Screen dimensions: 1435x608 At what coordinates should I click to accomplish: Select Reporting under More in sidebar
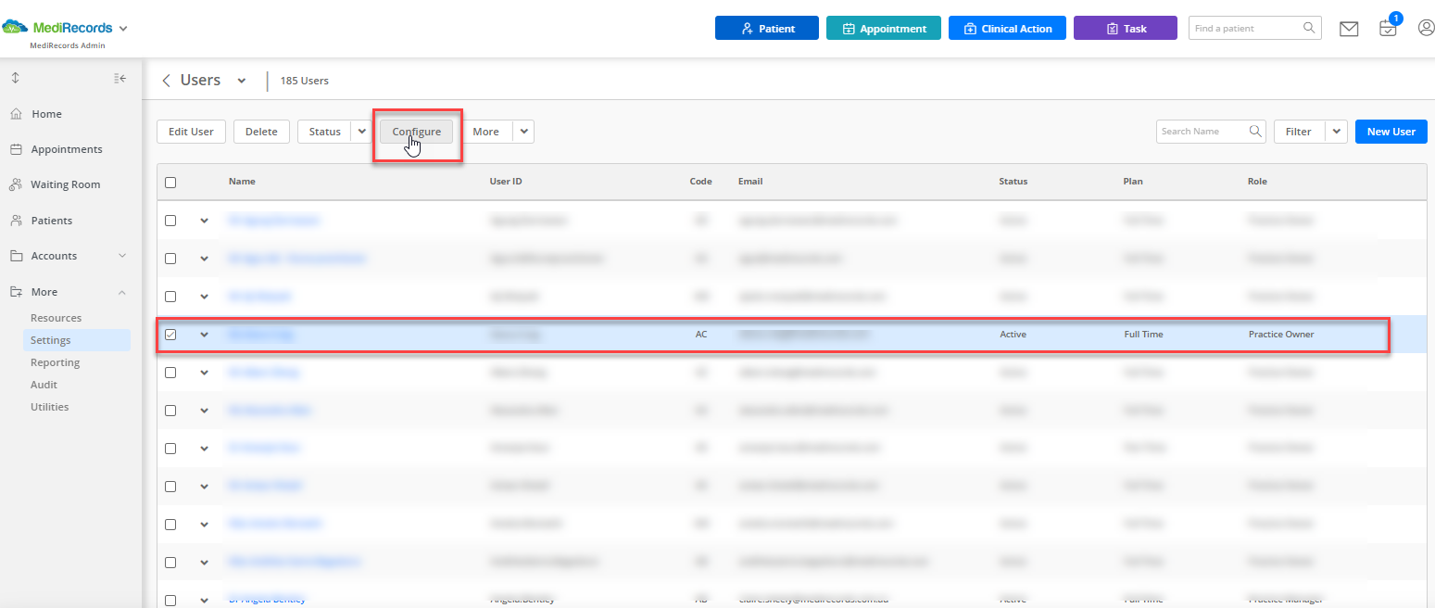[x=56, y=362]
